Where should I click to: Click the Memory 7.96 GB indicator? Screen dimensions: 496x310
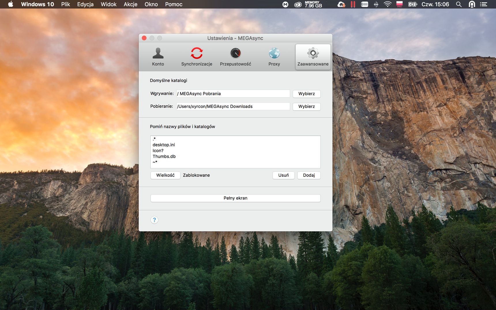tap(313, 4)
